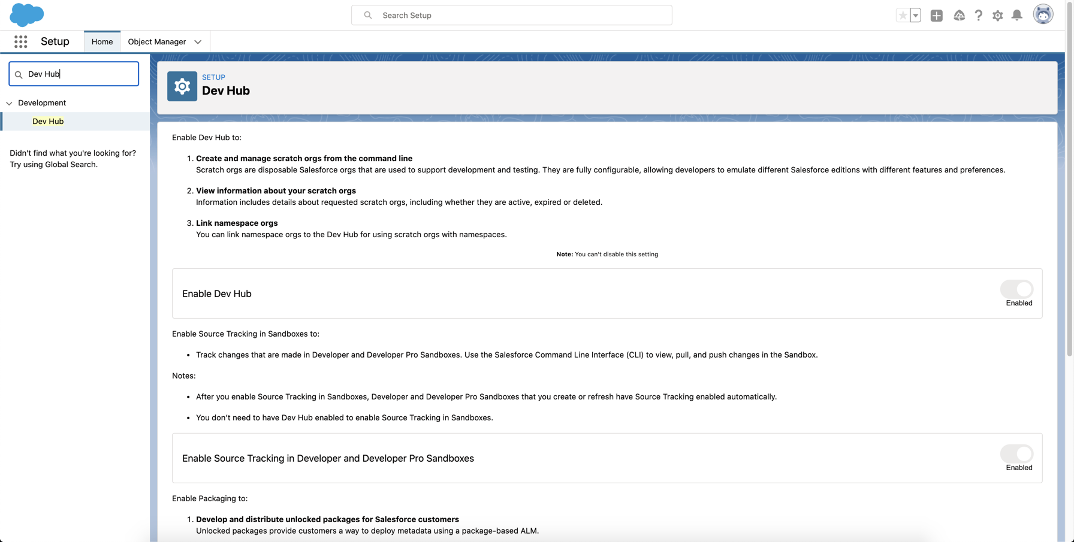Select Dev Hub in the setup tree
This screenshot has width=1074, height=542.
pyautogui.click(x=48, y=121)
